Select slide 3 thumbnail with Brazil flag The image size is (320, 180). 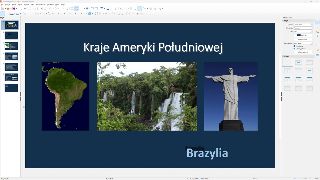(x=11, y=46)
